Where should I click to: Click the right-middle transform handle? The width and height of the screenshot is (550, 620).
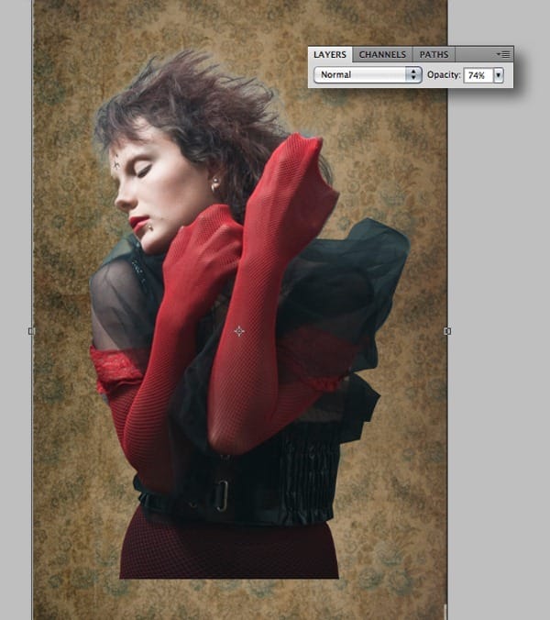pos(447,331)
